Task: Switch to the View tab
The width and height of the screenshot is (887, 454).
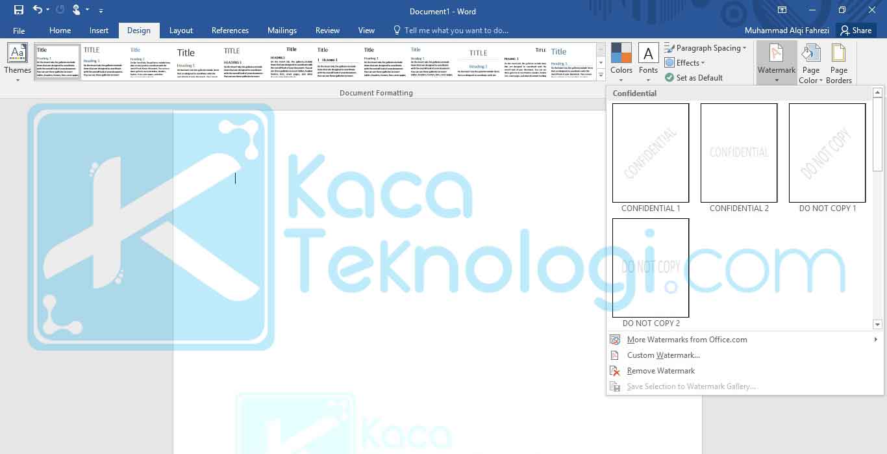Action: (366, 31)
